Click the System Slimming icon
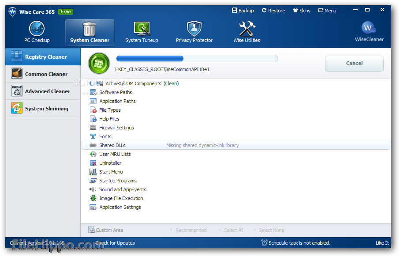400x257 pixels. (x=17, y=108)
